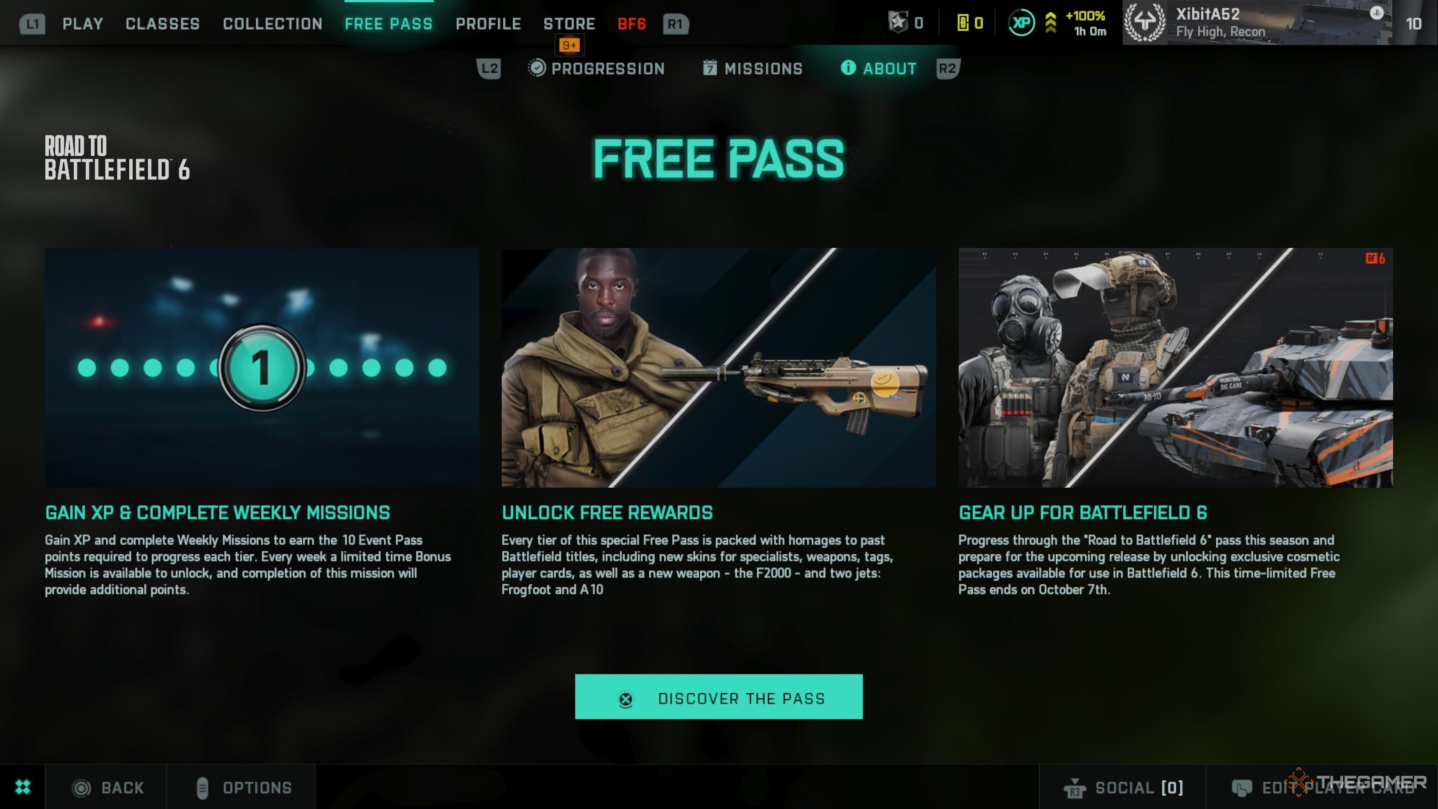The width and height of the screenshot is (1438, 809).
Task: Open the Classes menu
Action: tap(163, 24)
